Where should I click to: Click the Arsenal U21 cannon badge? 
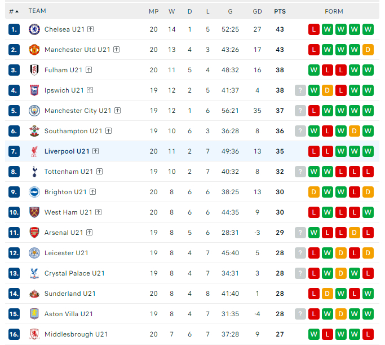(x=34, y=233)
